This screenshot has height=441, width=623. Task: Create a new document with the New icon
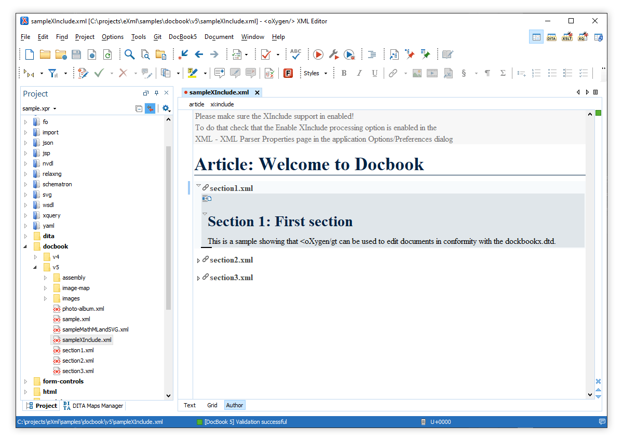pyautogui.click(x=30, y=54)
